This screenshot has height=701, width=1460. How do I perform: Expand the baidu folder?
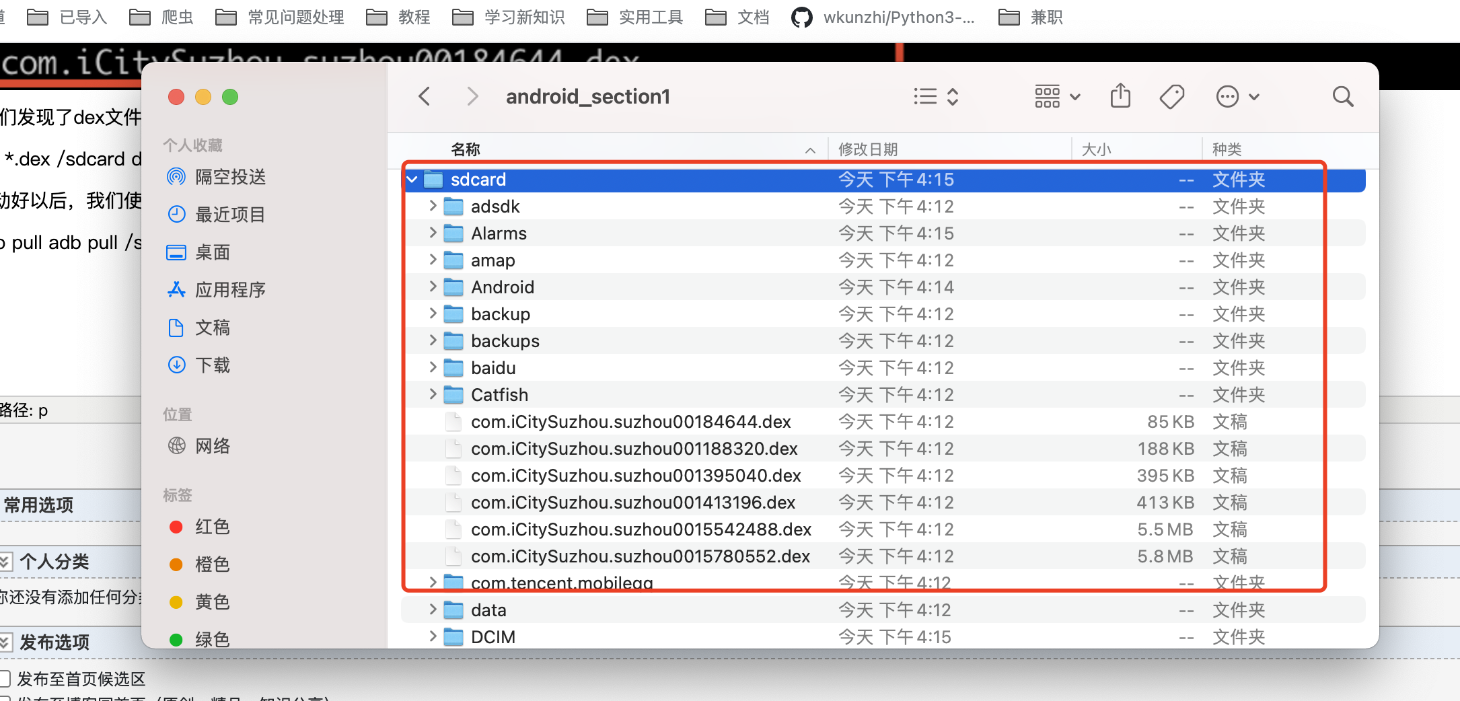(433, 367)
